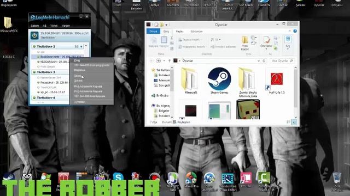
Task: Open the Yönet menu in Hamachi
Action: pyautogui.click(x=54, y=26)
